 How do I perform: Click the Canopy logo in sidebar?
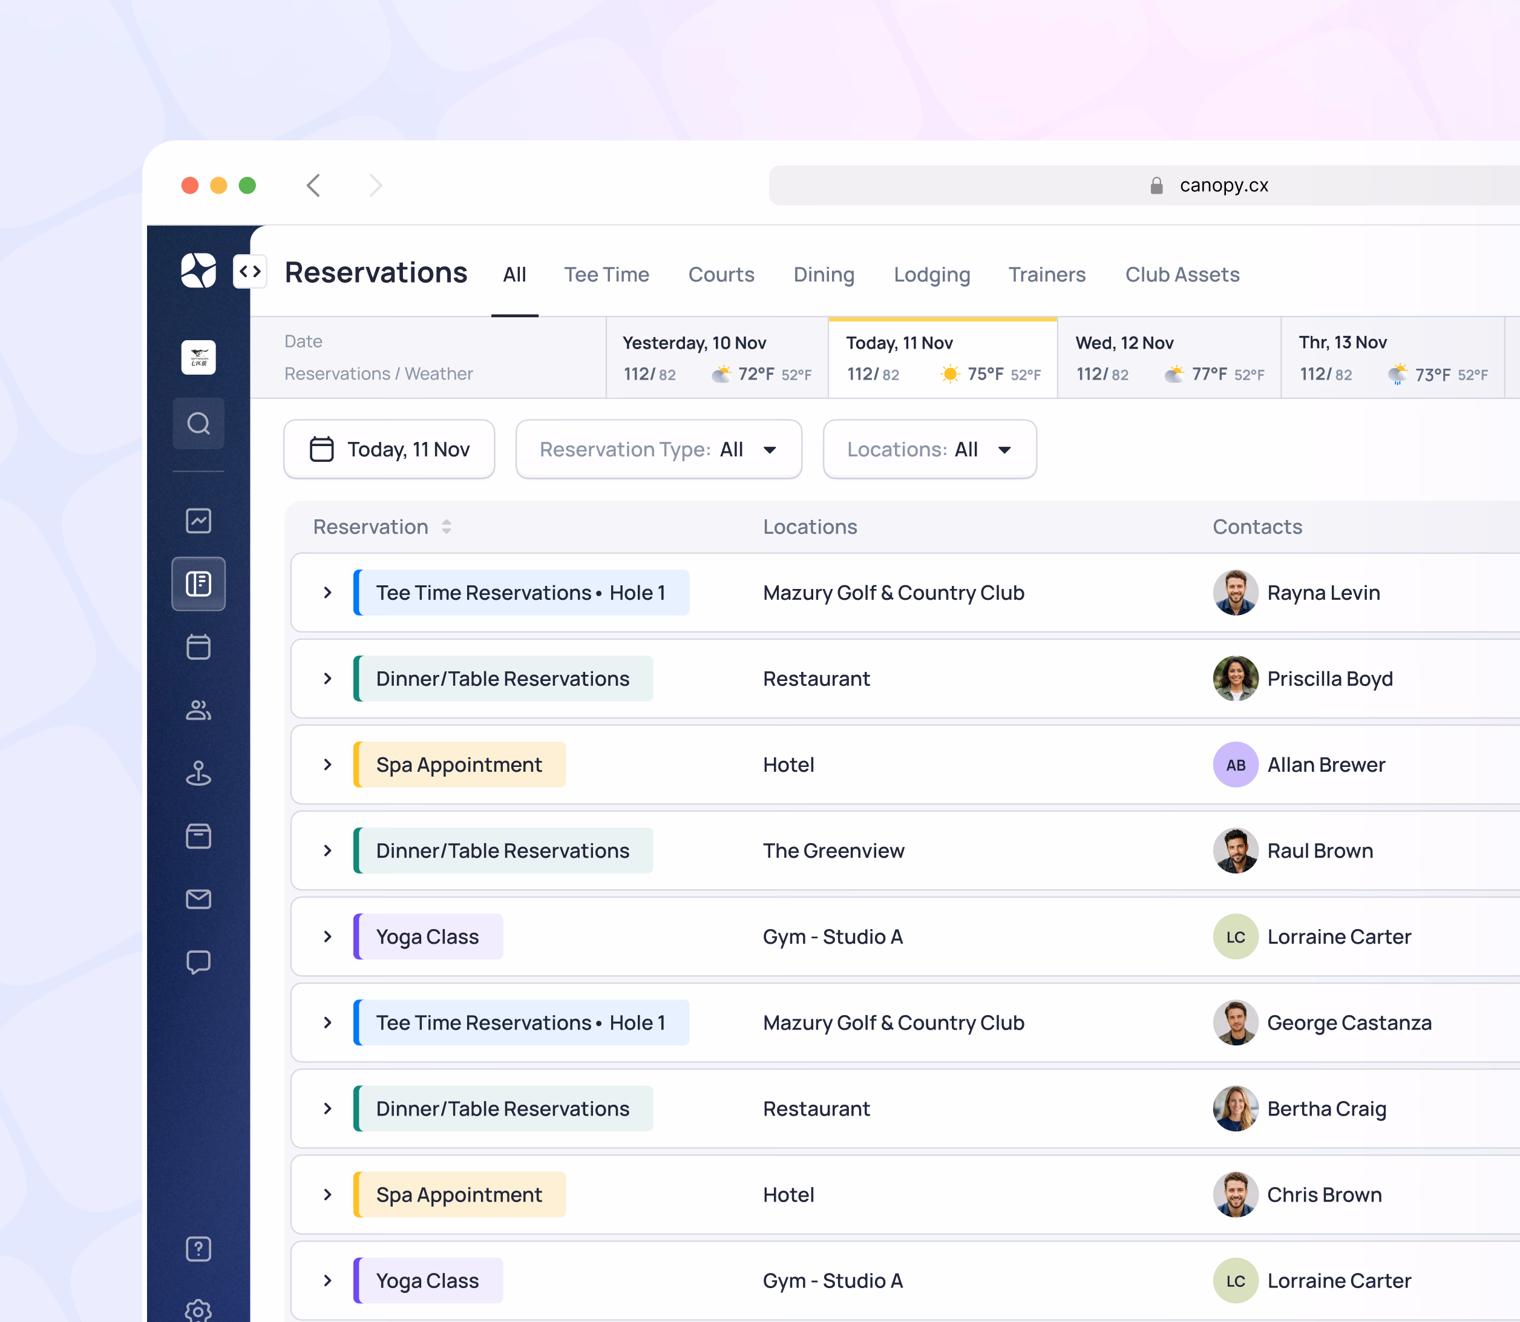198,271
